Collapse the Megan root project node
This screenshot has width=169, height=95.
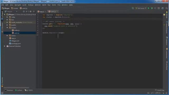(5, 15)
